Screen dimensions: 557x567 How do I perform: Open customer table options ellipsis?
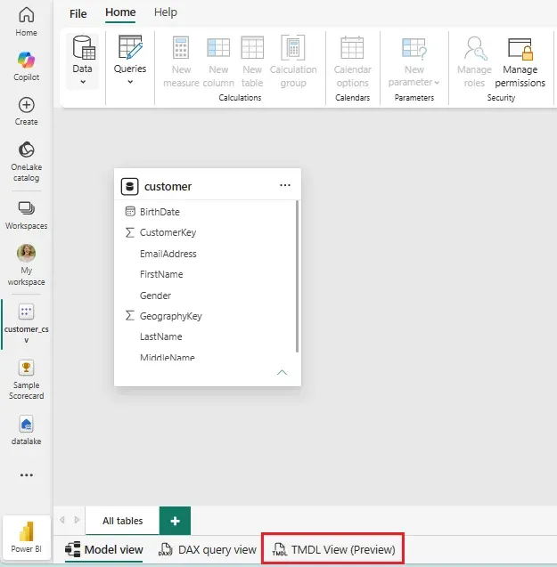click(285, 185)
